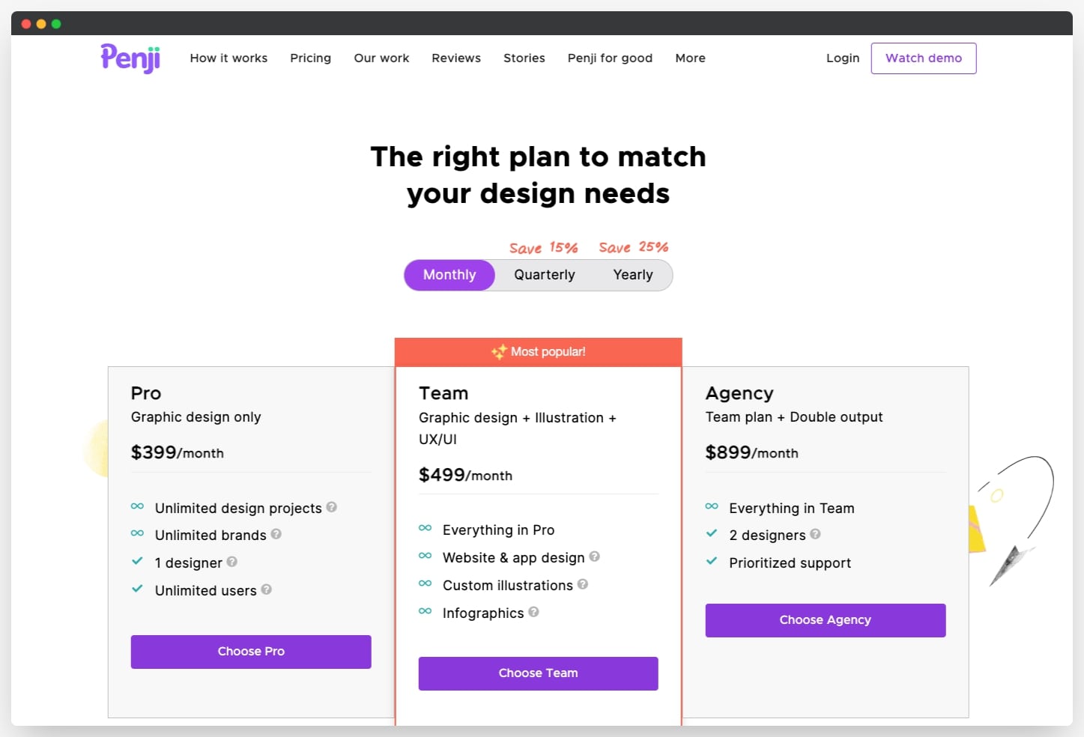The image size is (1084, 737).
Task: Click the Watch demo button
Action: click(924, 58)
